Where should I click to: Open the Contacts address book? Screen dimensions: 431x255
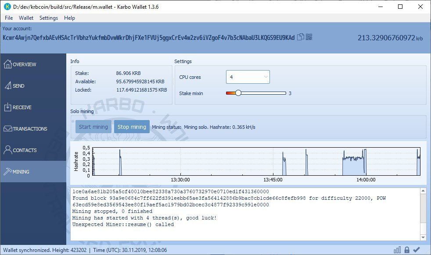pyautogui.click(x=33, y=150)
